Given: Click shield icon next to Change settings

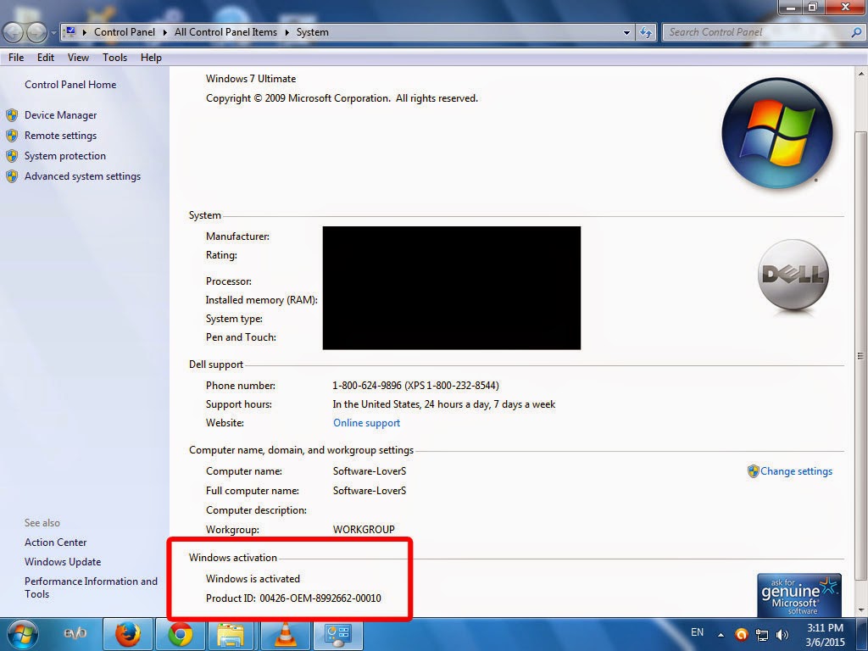Looking at the screenshot, I should [x=753, y=471].
